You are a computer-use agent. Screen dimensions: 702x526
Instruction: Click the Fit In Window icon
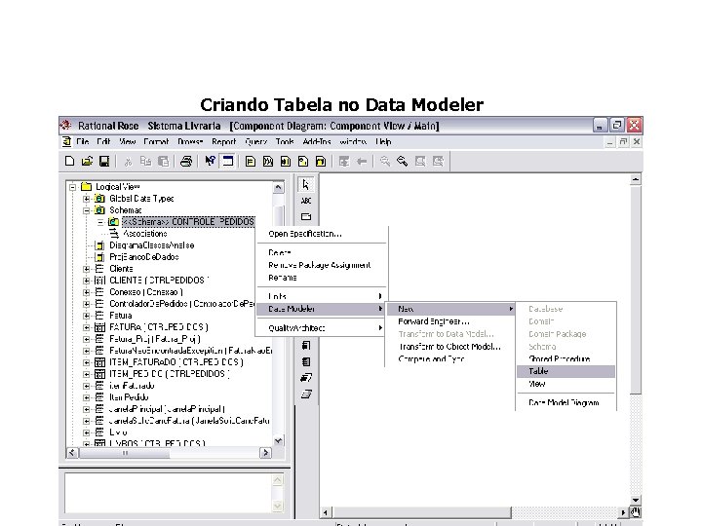[420, 162]
